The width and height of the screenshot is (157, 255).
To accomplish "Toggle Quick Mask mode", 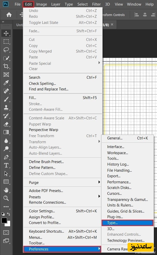I will tap(6, 232).
